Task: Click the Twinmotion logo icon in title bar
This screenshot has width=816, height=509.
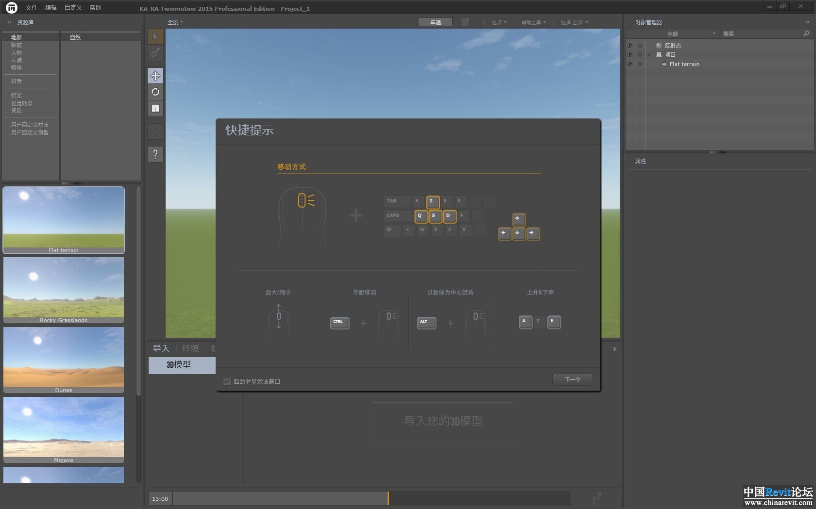Action: pyautogui.click(x=11, y=7)
